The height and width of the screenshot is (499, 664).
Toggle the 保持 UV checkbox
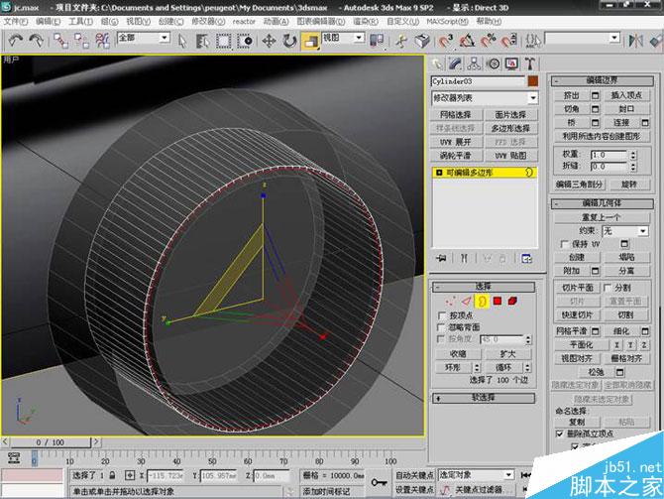click(563, 243)
